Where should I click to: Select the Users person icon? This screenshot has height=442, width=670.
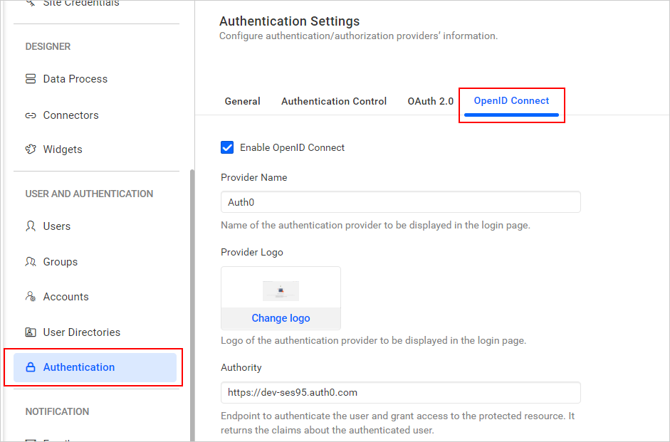click(29, 226)
